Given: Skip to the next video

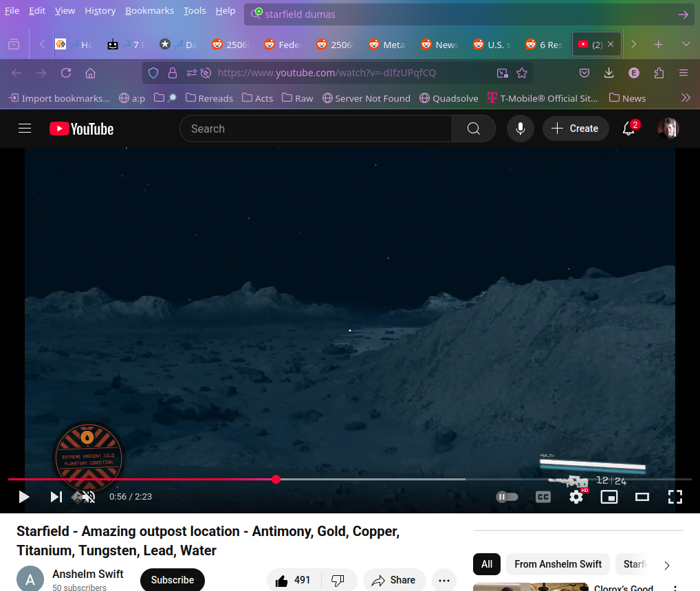Looking at the screenshot, I should pyautogui.click(x=56, y=497).
